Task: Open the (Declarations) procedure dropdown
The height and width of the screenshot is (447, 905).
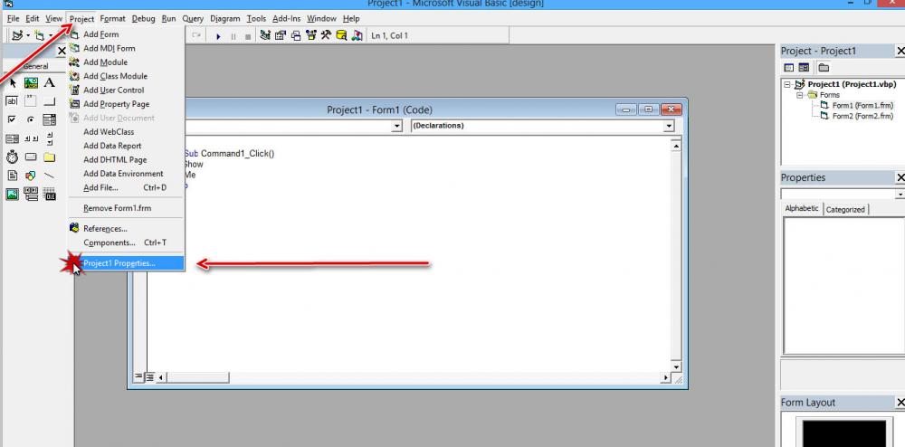Action: tap(670, 126)
